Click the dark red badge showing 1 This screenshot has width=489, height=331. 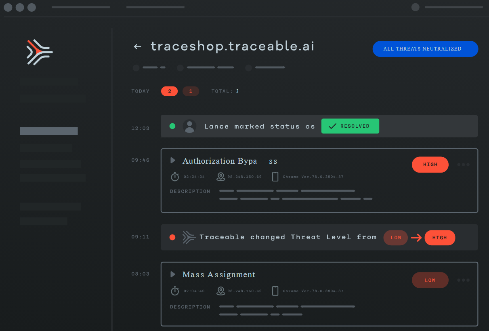click(x=191, y=91)
